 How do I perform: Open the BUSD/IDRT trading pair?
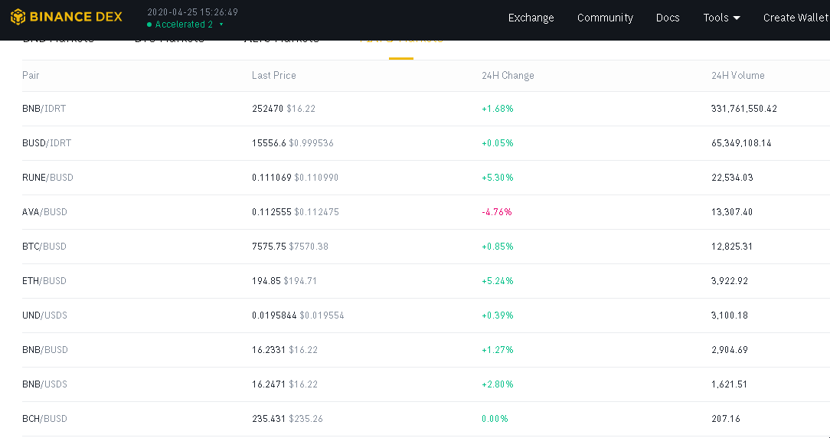click(x=47, y=143)
